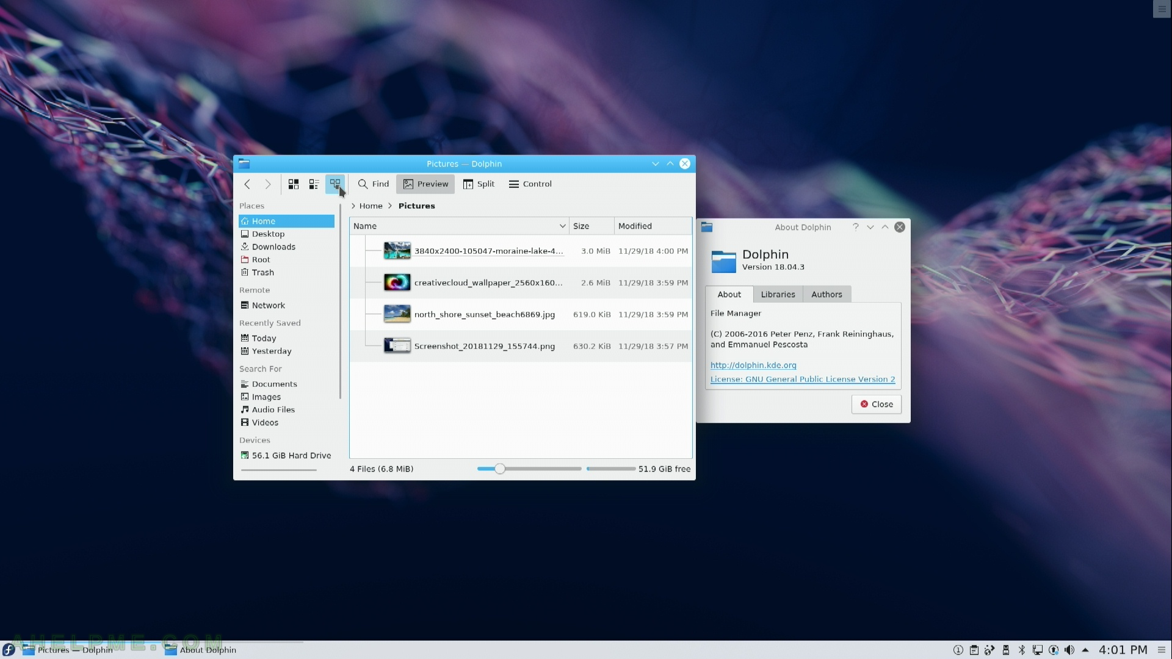Search for Videos
The height and width of the screenshot is (659, 1172).
tap(286, 422)
